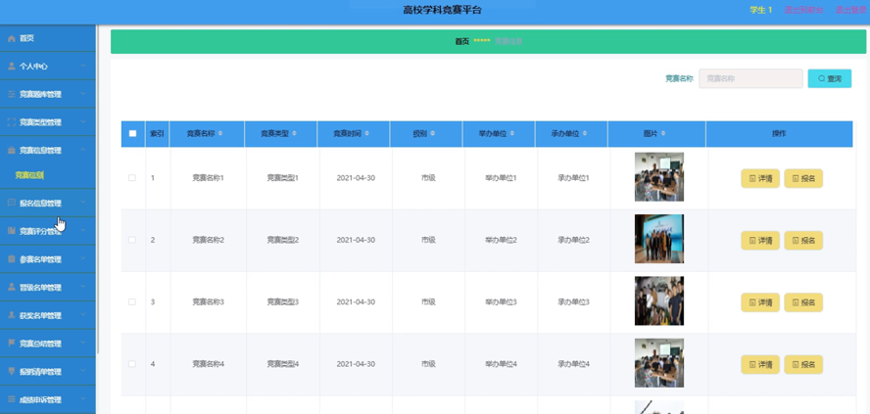Click the 参赛名单管理 sidebar icon
This screenshot has width=870, height=414.
pos(12,259)
